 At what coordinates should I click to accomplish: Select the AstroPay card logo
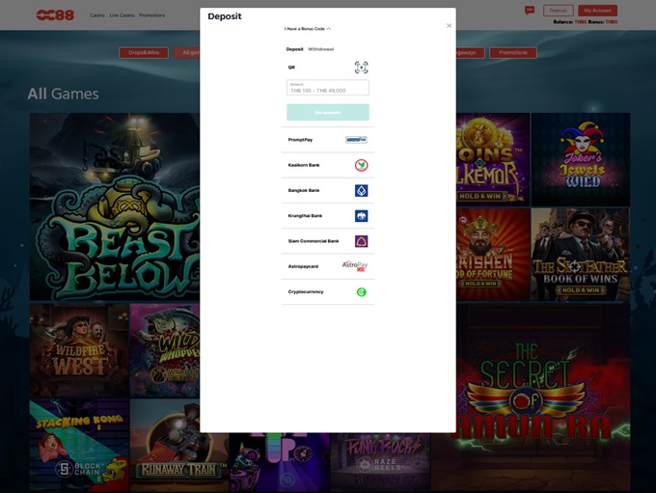pos(355,266)
